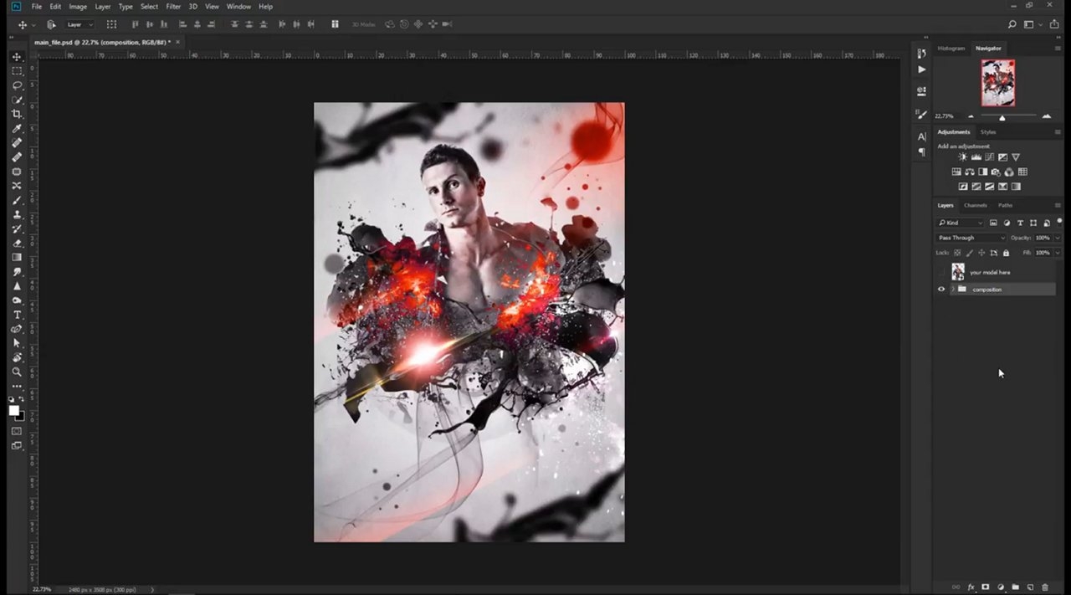Screen dimensions: 1071x595
Task: Click the Navigator zoom slider handle
Action: pos(1002,117)
